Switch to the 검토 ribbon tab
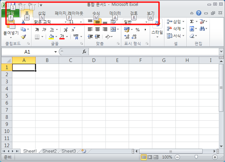This screenshot has width=225, height=162. tap(134, 13)
